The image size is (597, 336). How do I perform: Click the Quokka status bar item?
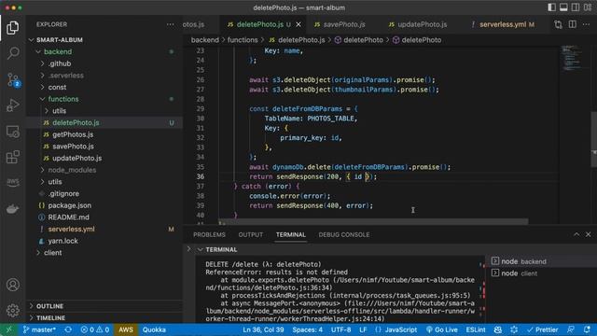154,329
